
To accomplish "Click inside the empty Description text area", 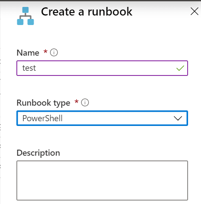I will [102, 180].
